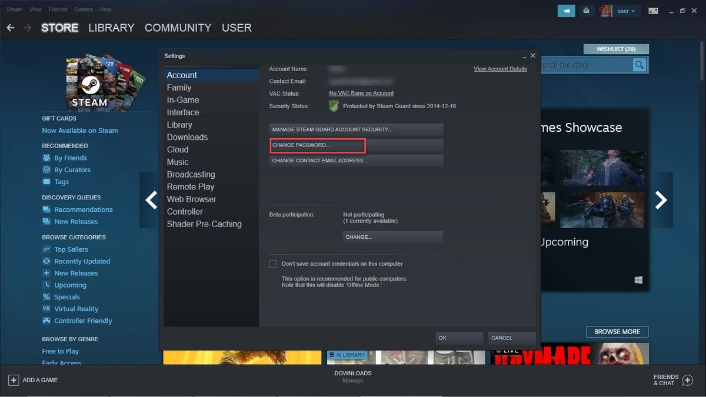This screenshot has width=706, height=397.
Task: Open the mail notifications icon
Action: tap(586, 11)
